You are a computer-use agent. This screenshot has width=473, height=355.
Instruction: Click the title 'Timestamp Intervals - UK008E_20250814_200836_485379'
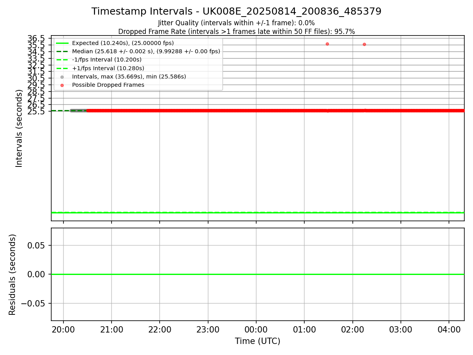pyautogui.click(x=236, y=11)
